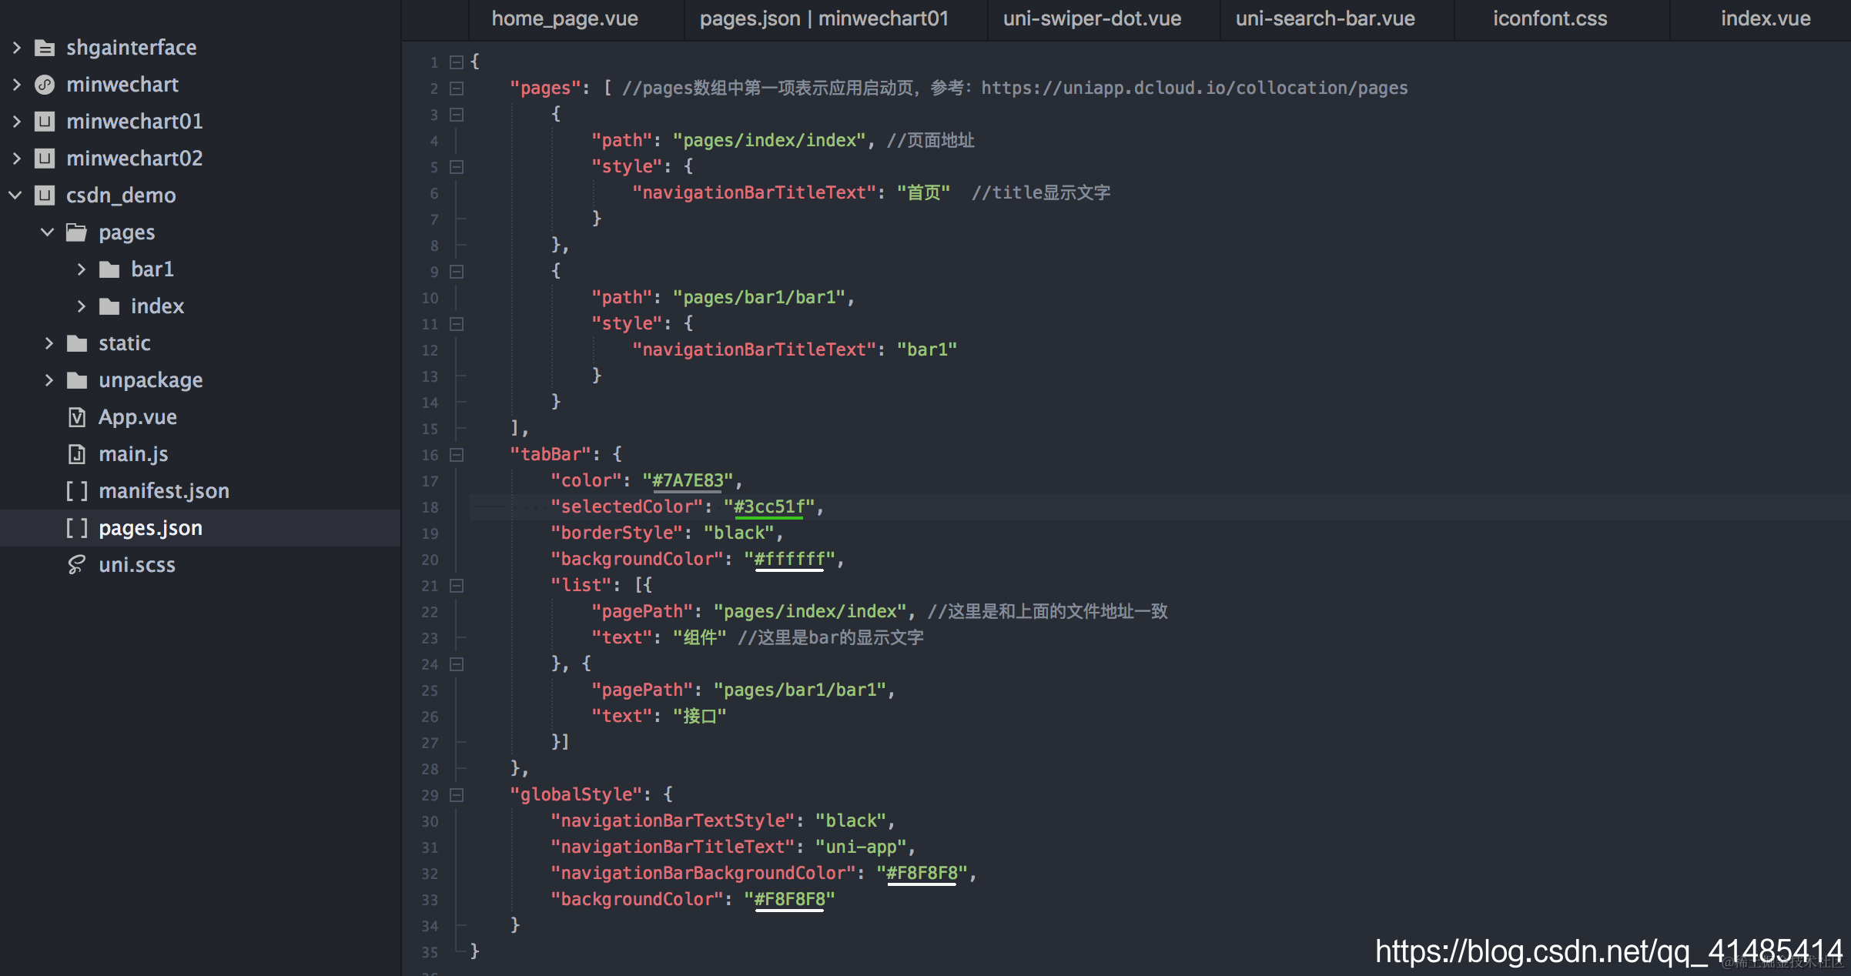The height and width of the screenshot is (976, 1851).
Task: Click line number 25 in the gutter
Action: [430, 690]
